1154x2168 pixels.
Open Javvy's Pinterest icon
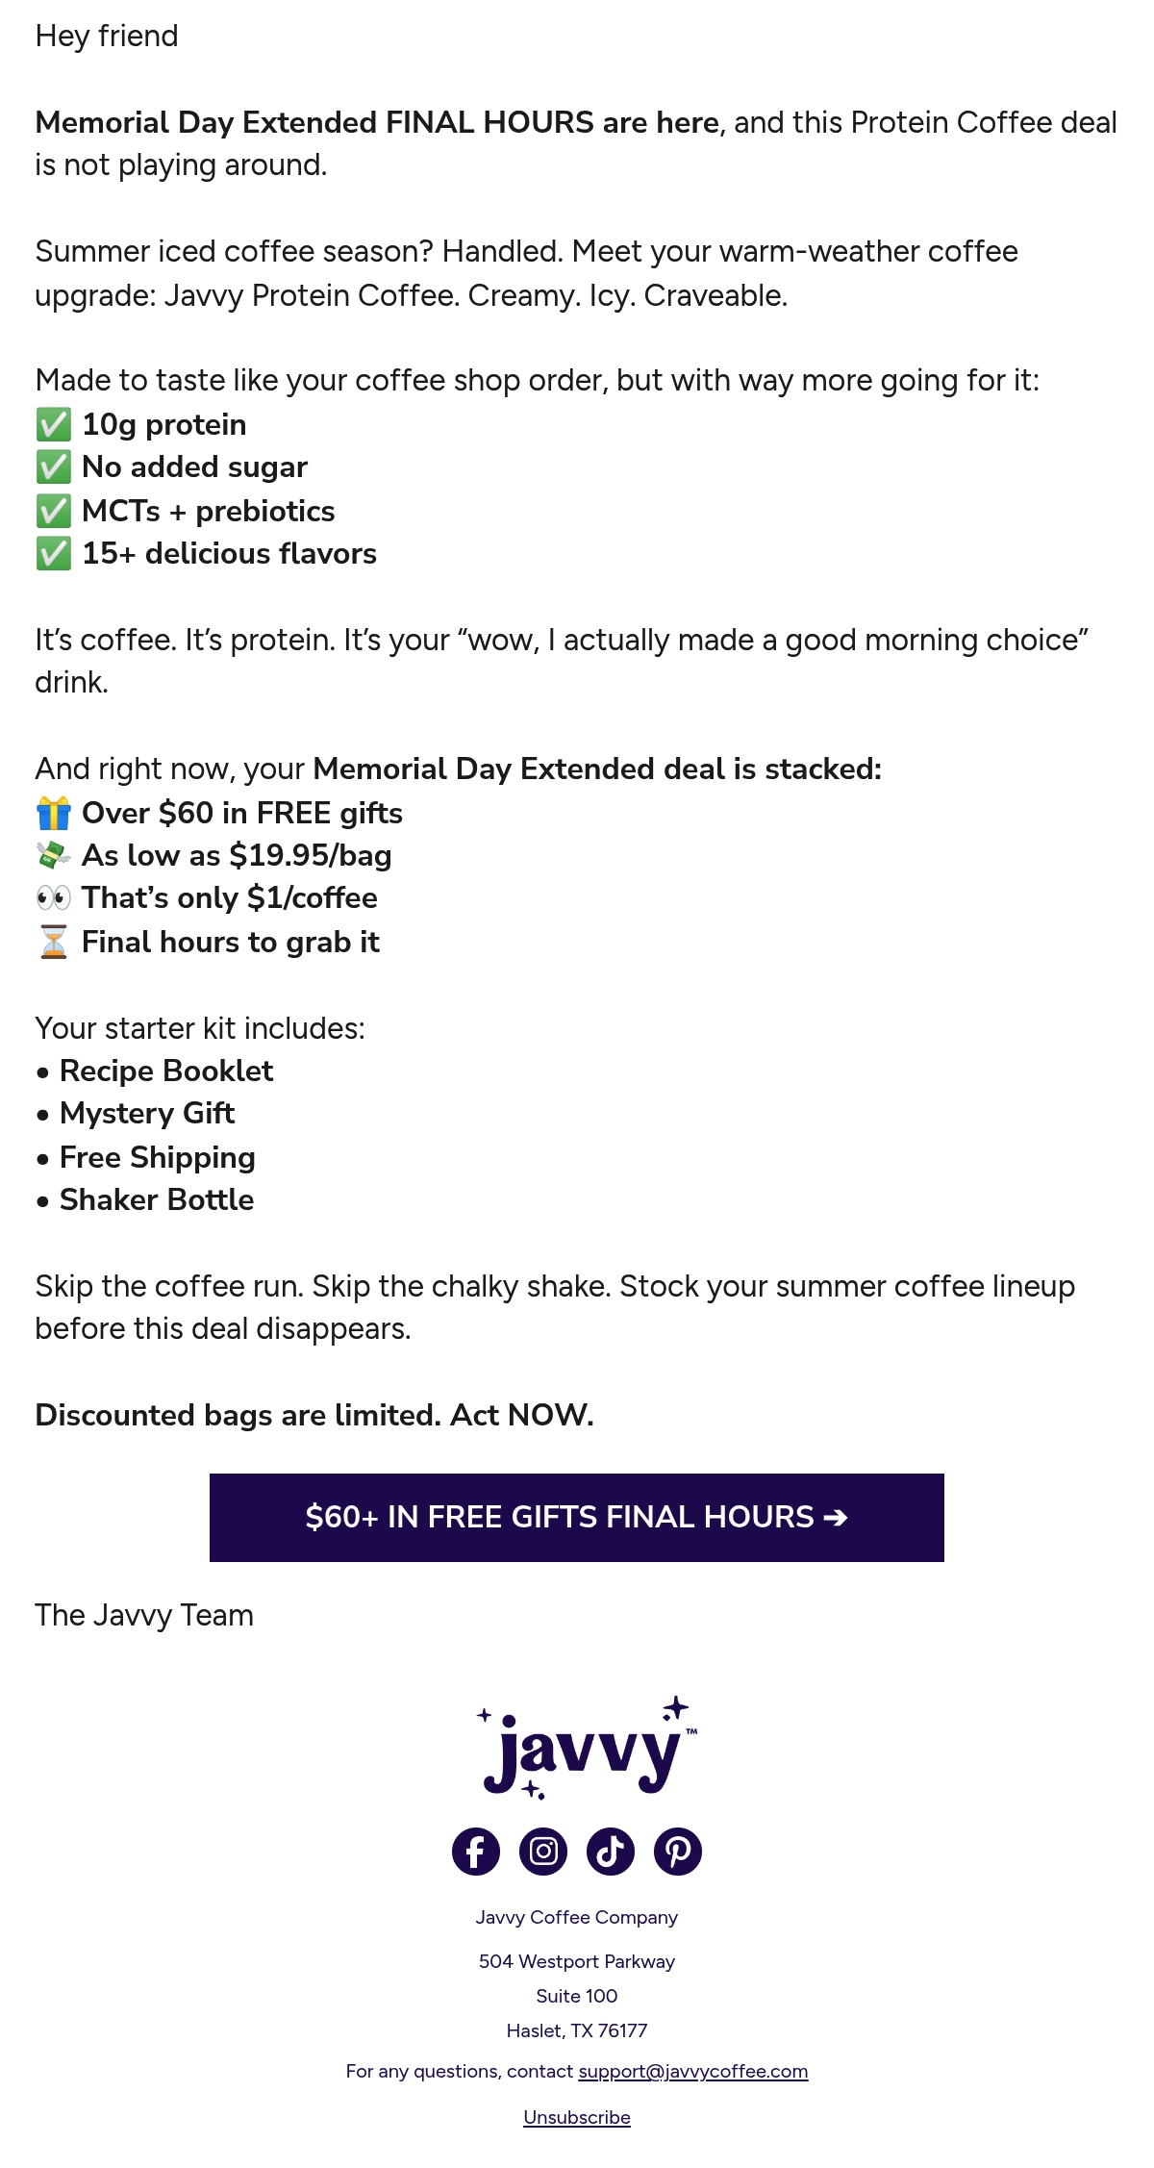[678, 1851]
